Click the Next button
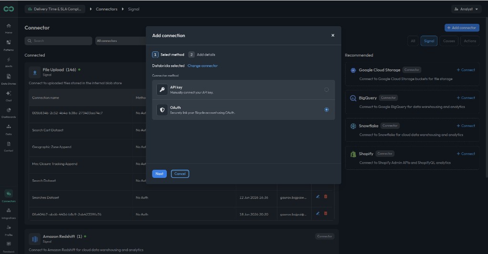The height and width of the screenshot is (254, 488). click(159, 174)
